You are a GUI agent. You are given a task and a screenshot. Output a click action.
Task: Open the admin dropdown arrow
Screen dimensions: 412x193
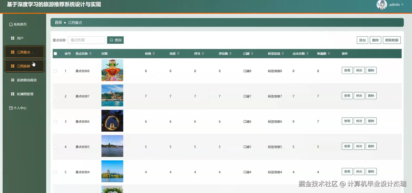click(x=402, y=5)
